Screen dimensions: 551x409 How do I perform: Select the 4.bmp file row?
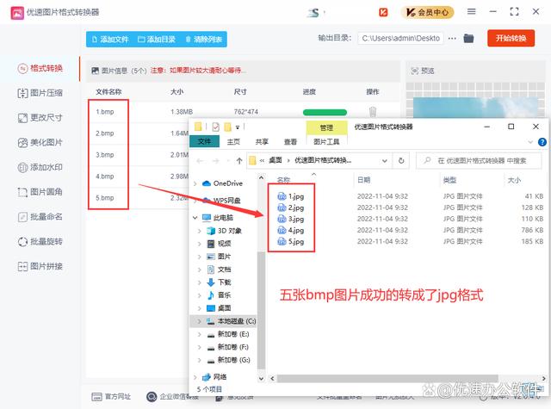pos(138,177)
